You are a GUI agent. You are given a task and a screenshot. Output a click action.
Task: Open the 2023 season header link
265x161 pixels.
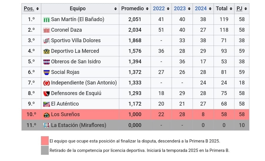coord(180,9)
